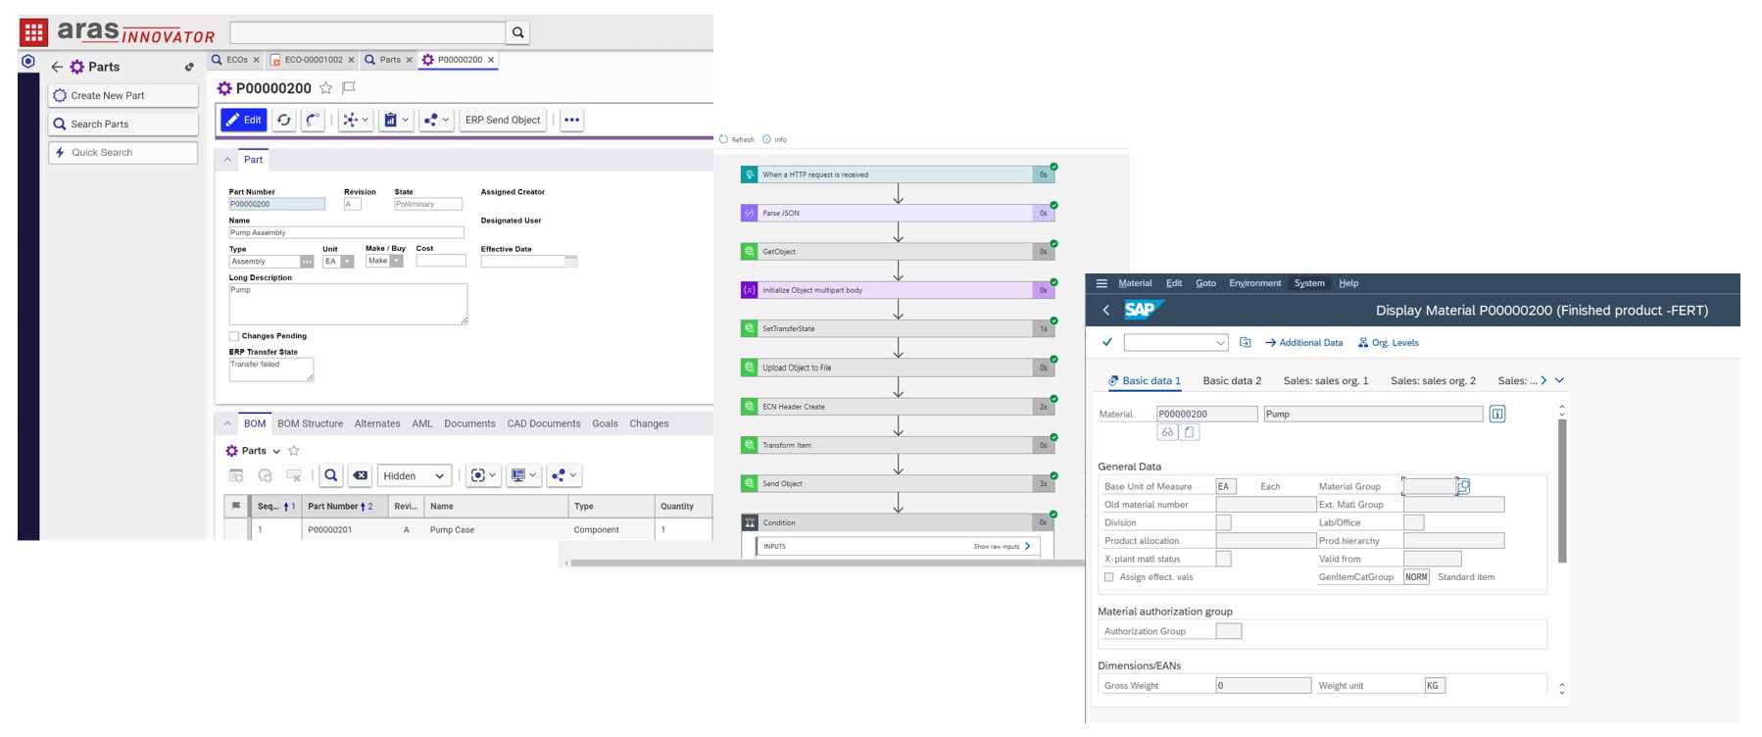Click the SAP vertical scrollbar

[x=1562, y=490]
